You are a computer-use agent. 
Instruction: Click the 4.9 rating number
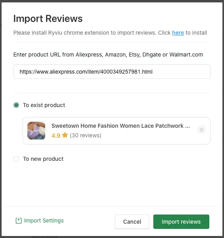pos(56,135)
